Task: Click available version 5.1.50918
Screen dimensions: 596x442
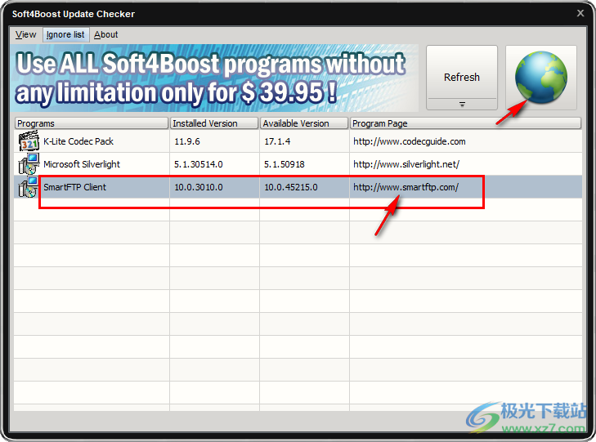Action: (x=285, y=164)
